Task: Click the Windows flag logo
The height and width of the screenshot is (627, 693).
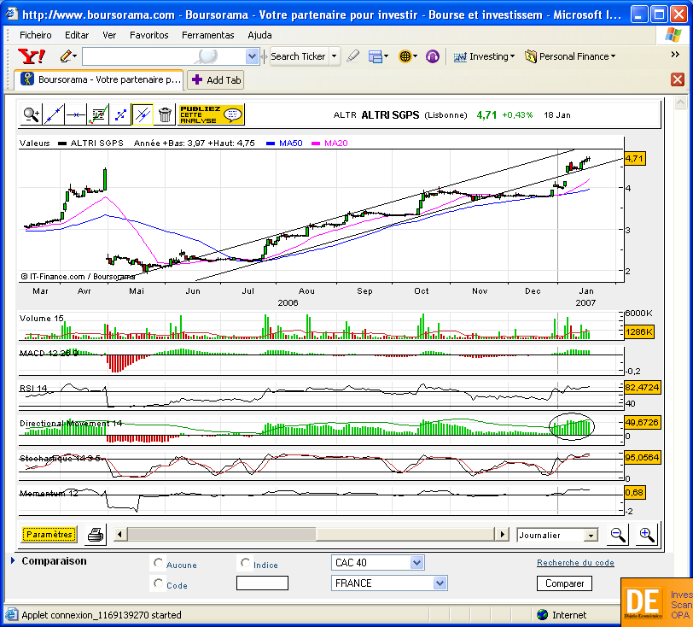Action: [673, 35]
